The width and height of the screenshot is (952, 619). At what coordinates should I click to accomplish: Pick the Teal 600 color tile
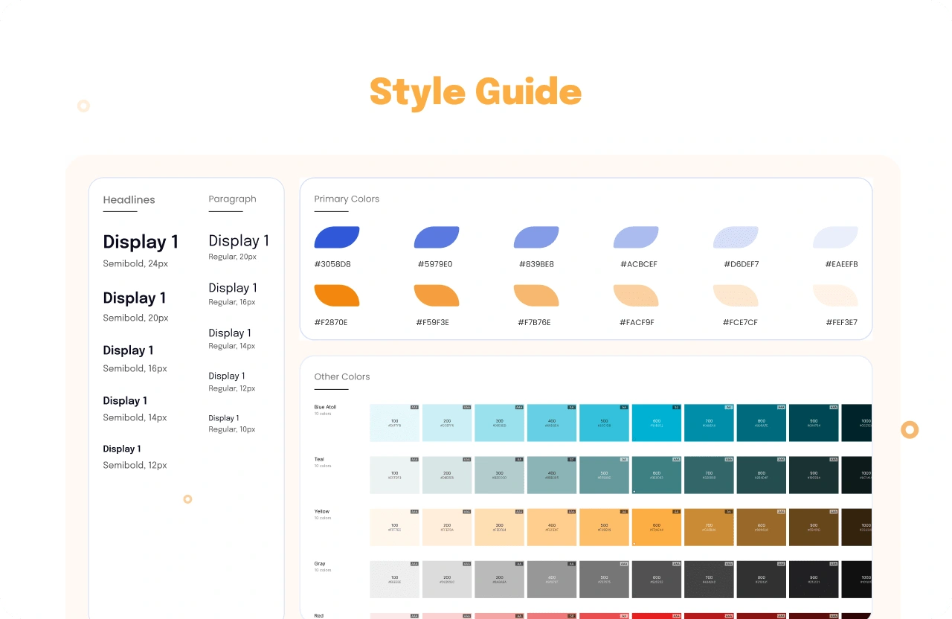[x=657, y=475]
